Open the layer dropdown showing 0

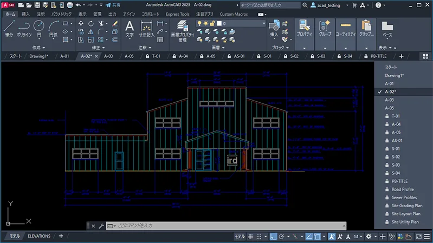230,23
